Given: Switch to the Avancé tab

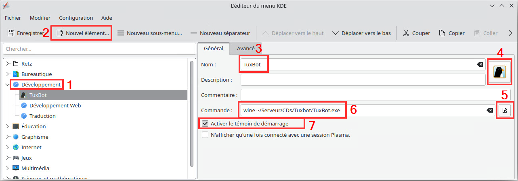Looking at the screenshot, I should 245,48.
